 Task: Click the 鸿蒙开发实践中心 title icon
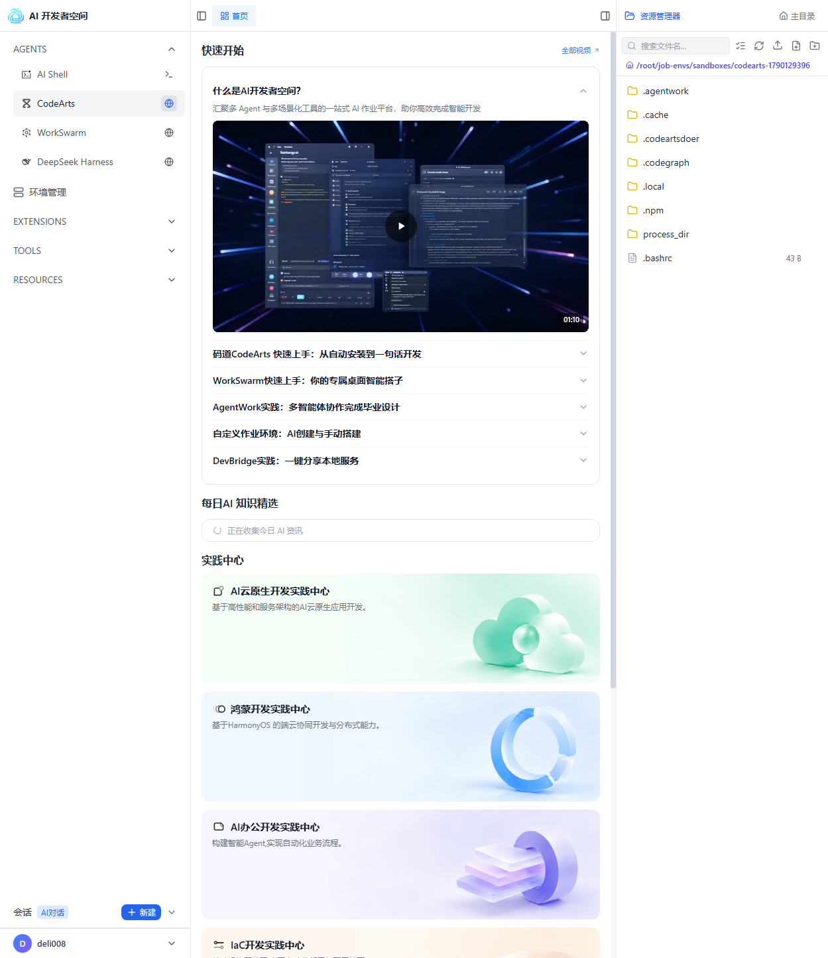(219, 709)
